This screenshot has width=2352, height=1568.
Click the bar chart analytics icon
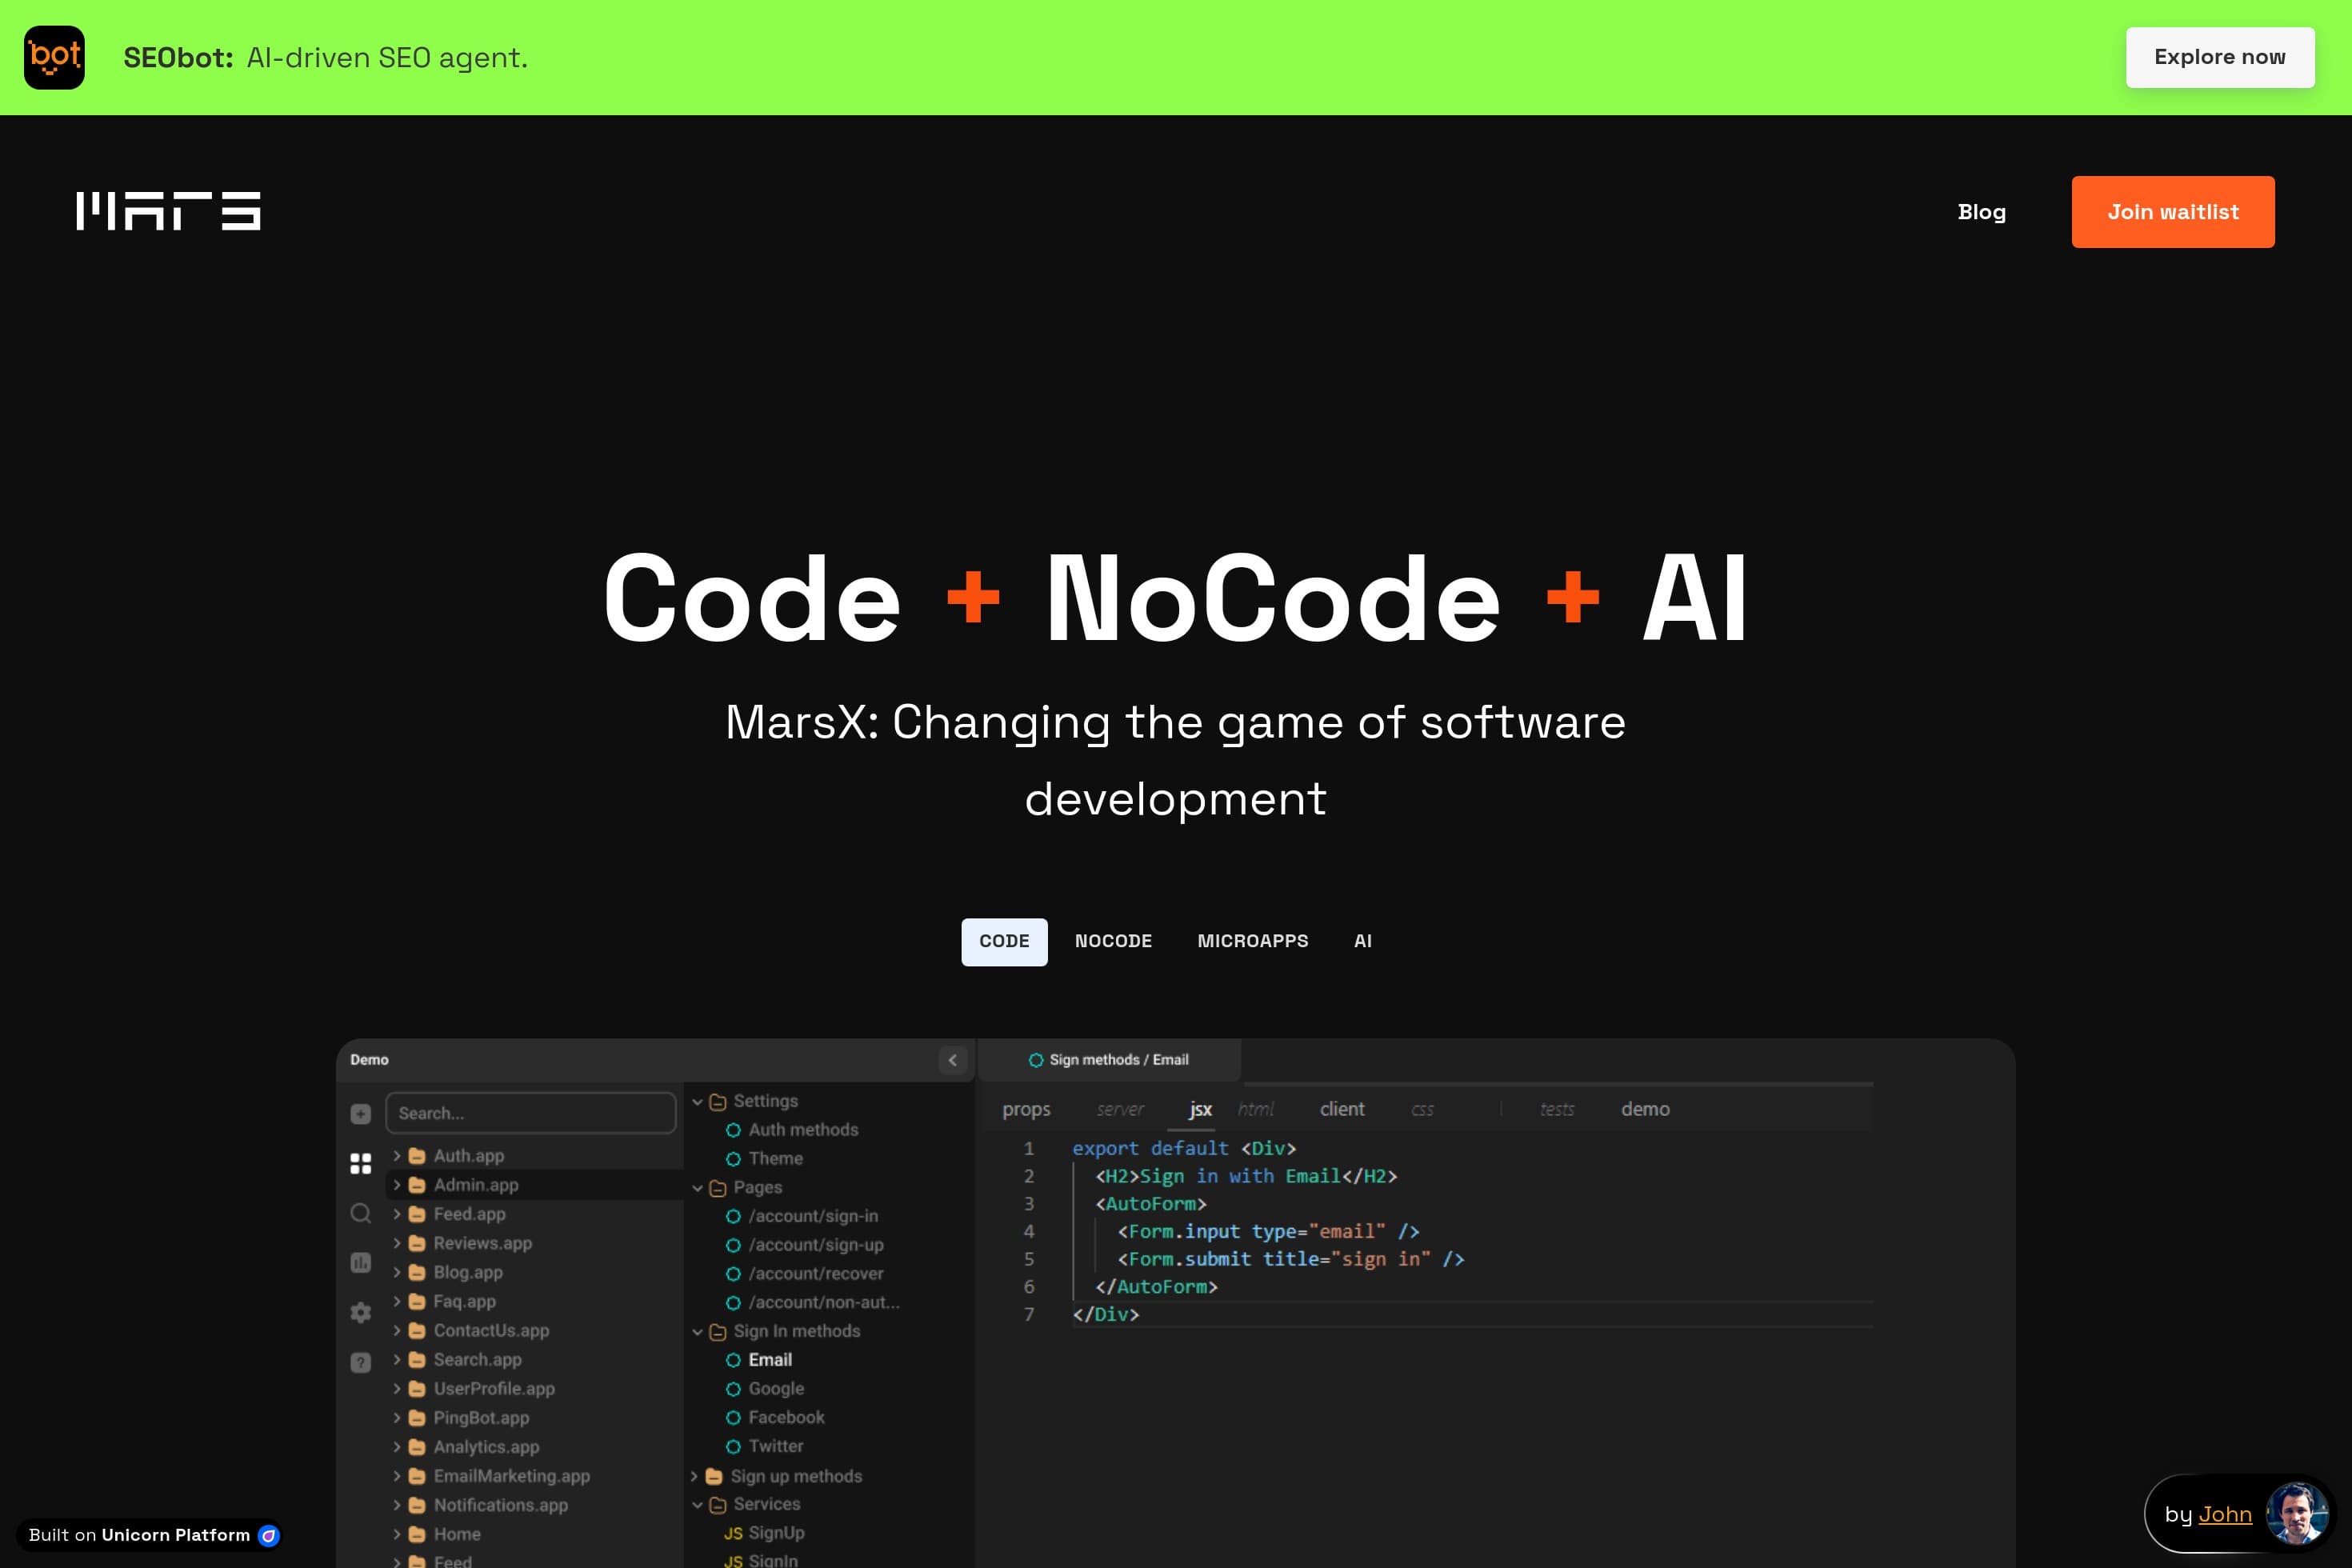click(360, 1262)
